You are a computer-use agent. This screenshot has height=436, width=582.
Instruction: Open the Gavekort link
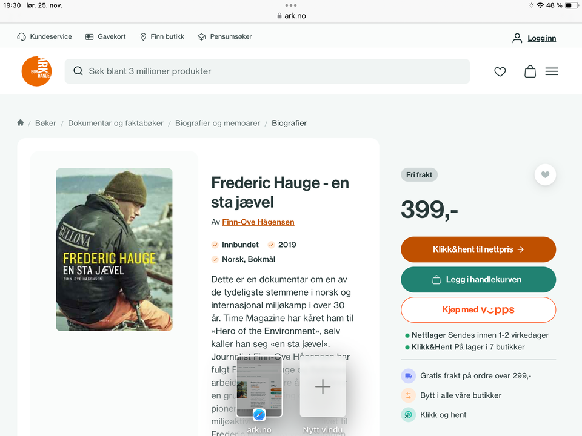(x=112, y=37)
